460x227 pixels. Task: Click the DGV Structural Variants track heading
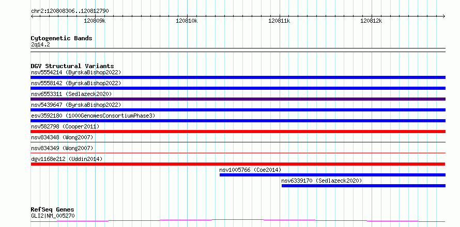(72, 66)
